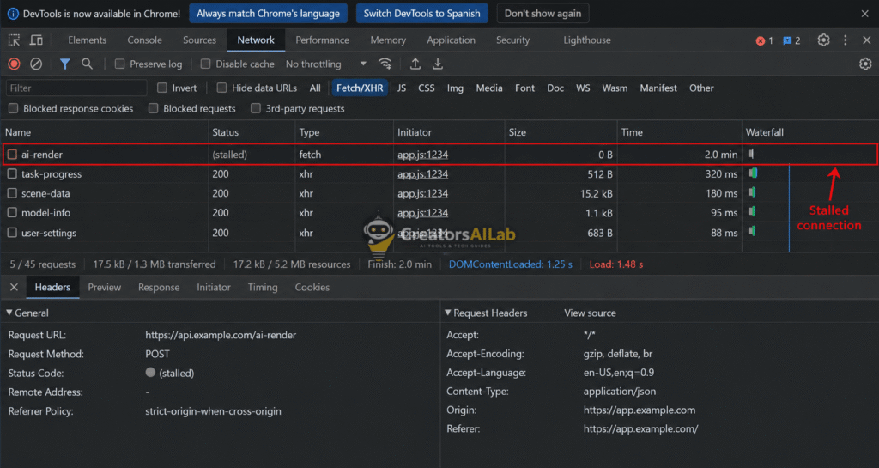Clear the network log

point(36,64)
